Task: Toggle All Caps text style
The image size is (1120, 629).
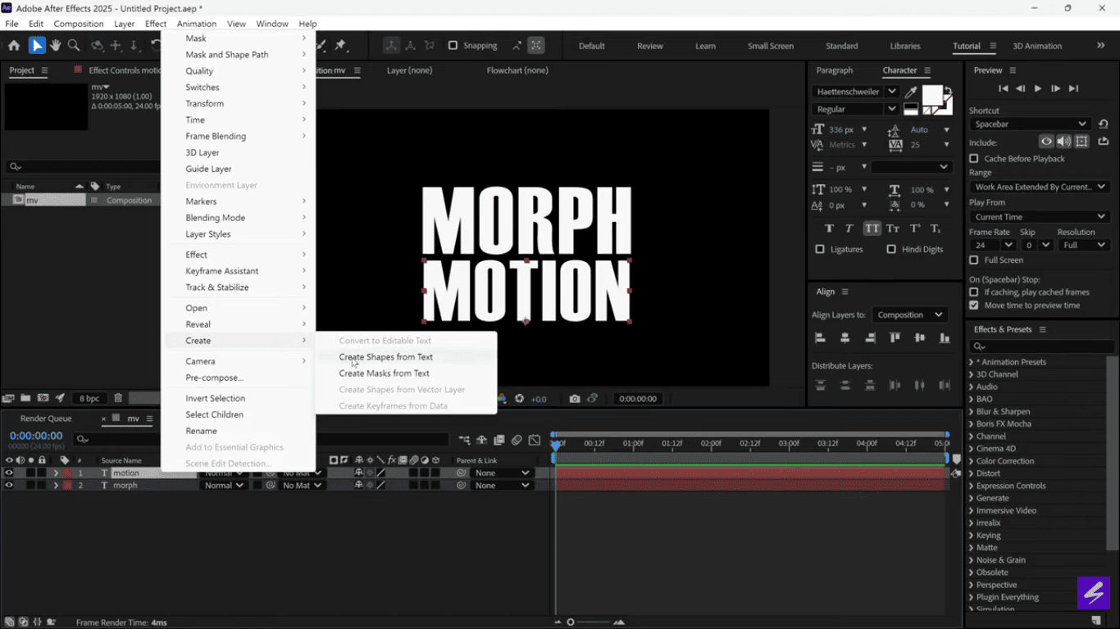Action: pos(872,229)
